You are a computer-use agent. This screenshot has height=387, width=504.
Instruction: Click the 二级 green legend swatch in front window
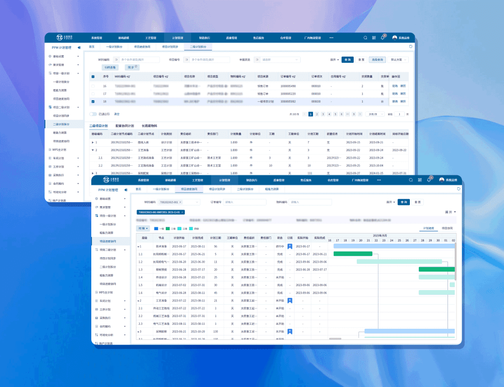pos(168,229)
